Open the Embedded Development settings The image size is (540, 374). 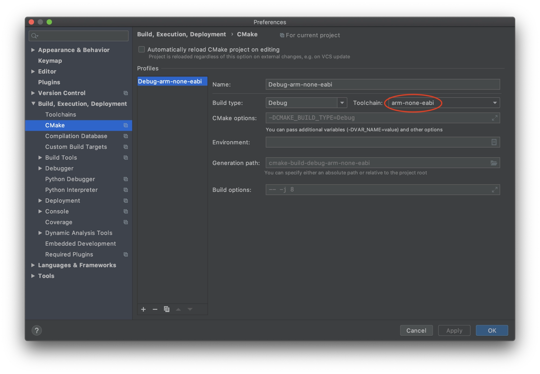point(81,243)
